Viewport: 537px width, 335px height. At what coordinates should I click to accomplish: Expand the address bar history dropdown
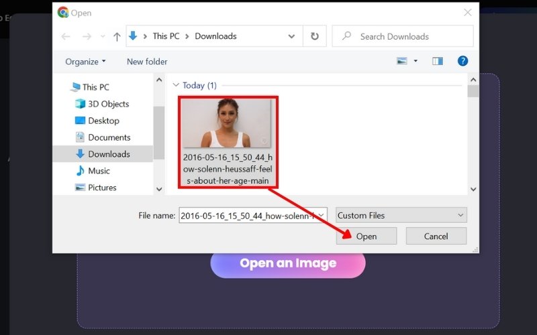coord(292,36)
